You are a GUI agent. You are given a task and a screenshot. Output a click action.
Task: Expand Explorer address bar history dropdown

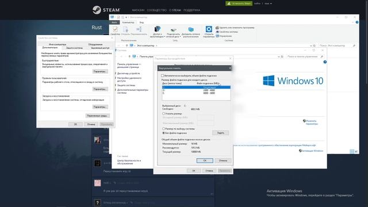pyautogui.click(x=311, y=45)
